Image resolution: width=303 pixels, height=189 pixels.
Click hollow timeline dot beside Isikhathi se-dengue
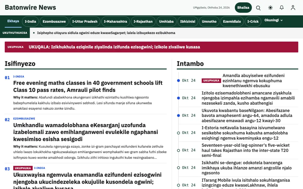(179, 168)
